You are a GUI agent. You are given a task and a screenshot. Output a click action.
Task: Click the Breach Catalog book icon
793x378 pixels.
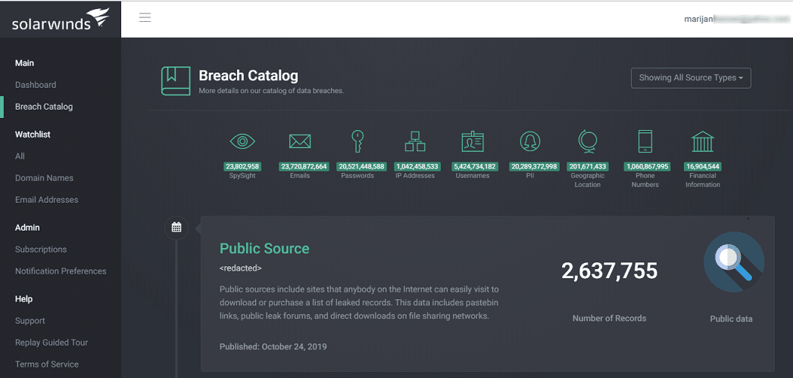[x=176, y=81]
